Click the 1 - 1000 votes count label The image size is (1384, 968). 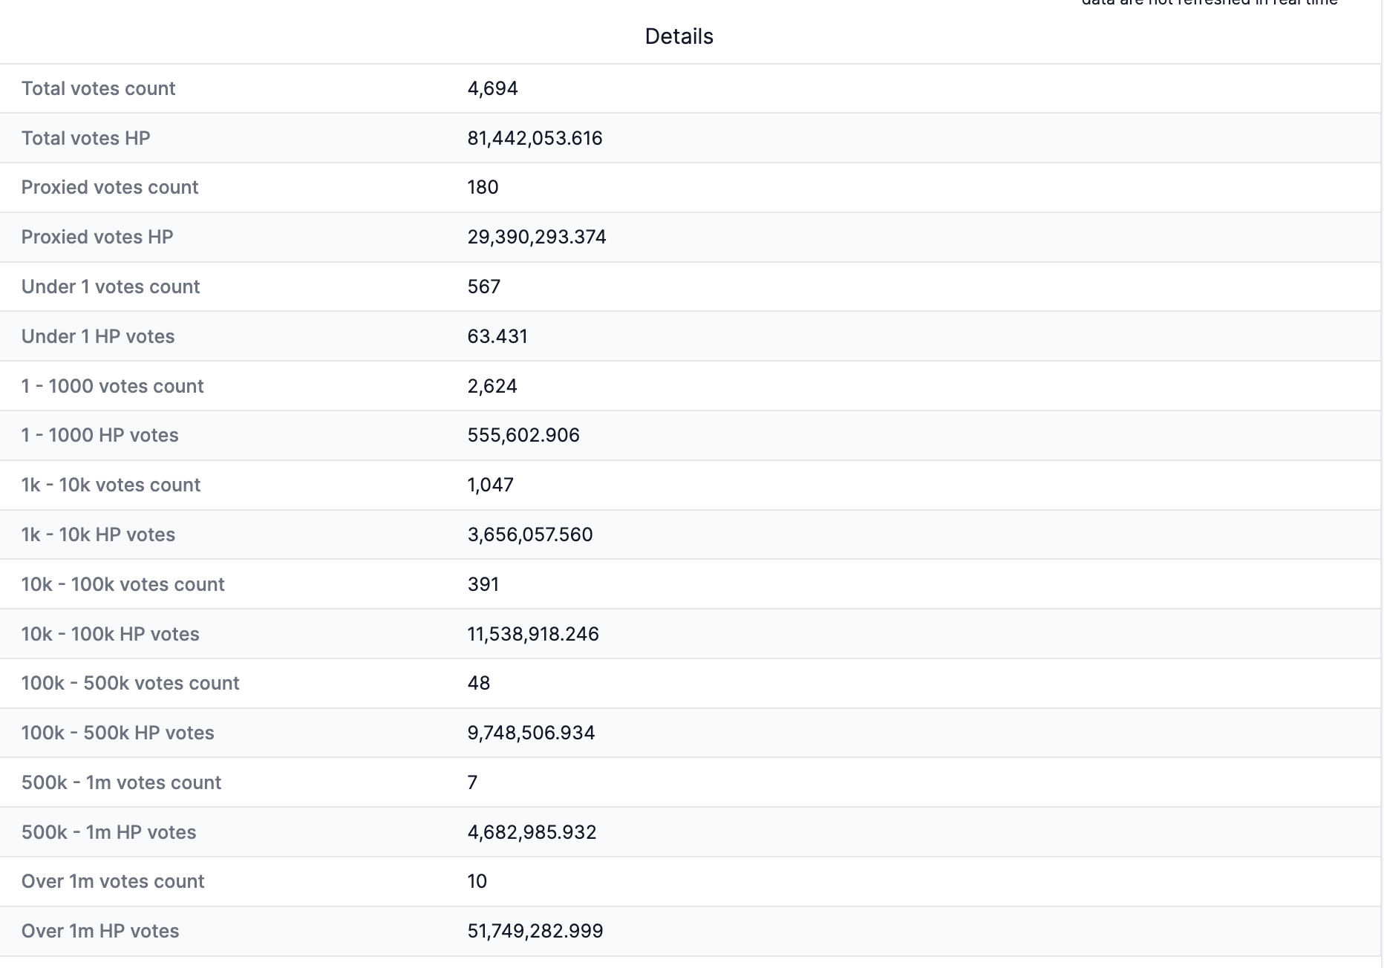tap(112, 386)
